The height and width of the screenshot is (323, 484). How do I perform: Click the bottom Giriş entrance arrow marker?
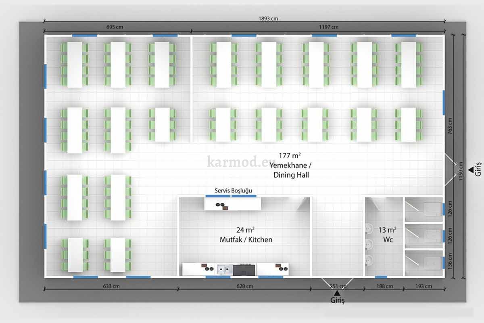(337, 292)
